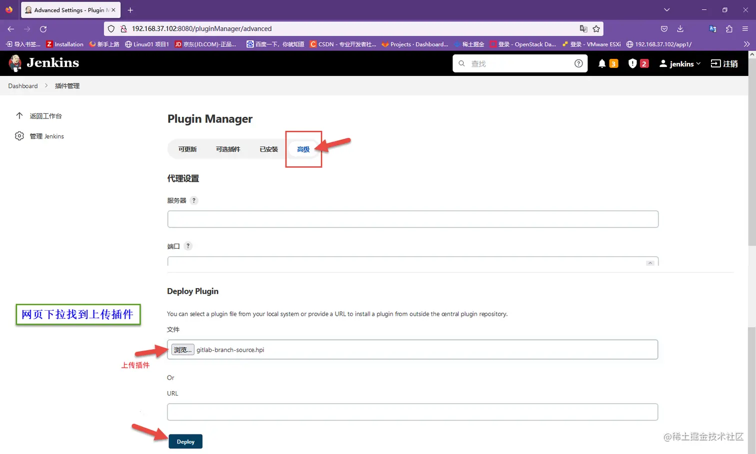This screenshot has height=454, width=756.
Task: Click the search help question mark icon
Action: click(x=578, y=63)
